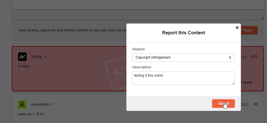Viewport: 267px width, 123px height.
Task: Open post #8 permalink
Action: click(256, 104)
